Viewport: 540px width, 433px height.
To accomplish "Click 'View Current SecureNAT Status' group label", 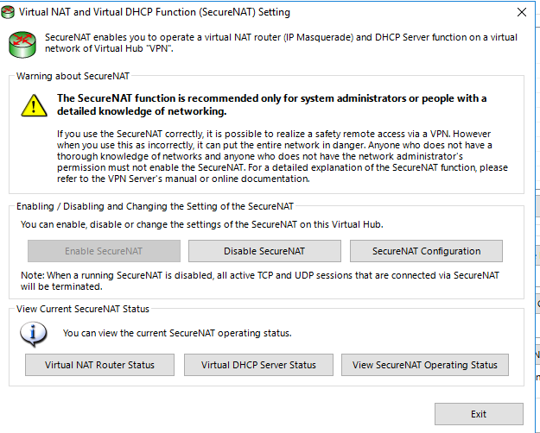I will point(83,309).
